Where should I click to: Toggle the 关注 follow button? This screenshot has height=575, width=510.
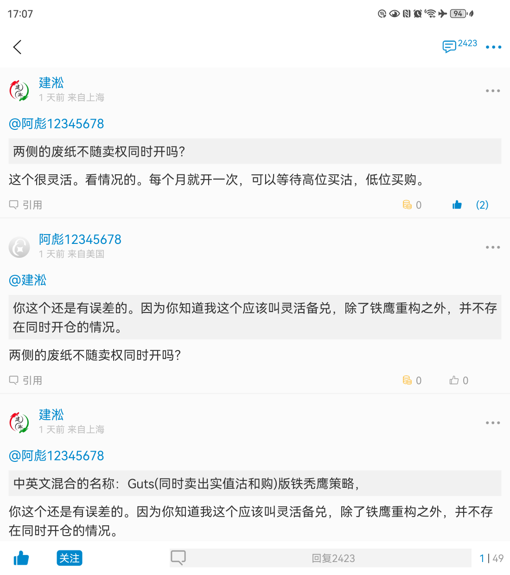point(69,558)
